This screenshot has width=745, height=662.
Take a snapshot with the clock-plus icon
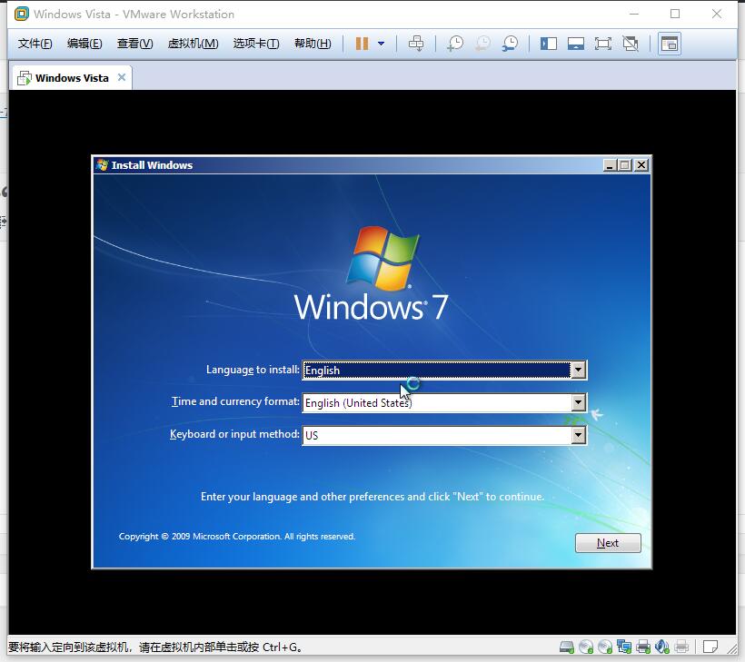455,44
